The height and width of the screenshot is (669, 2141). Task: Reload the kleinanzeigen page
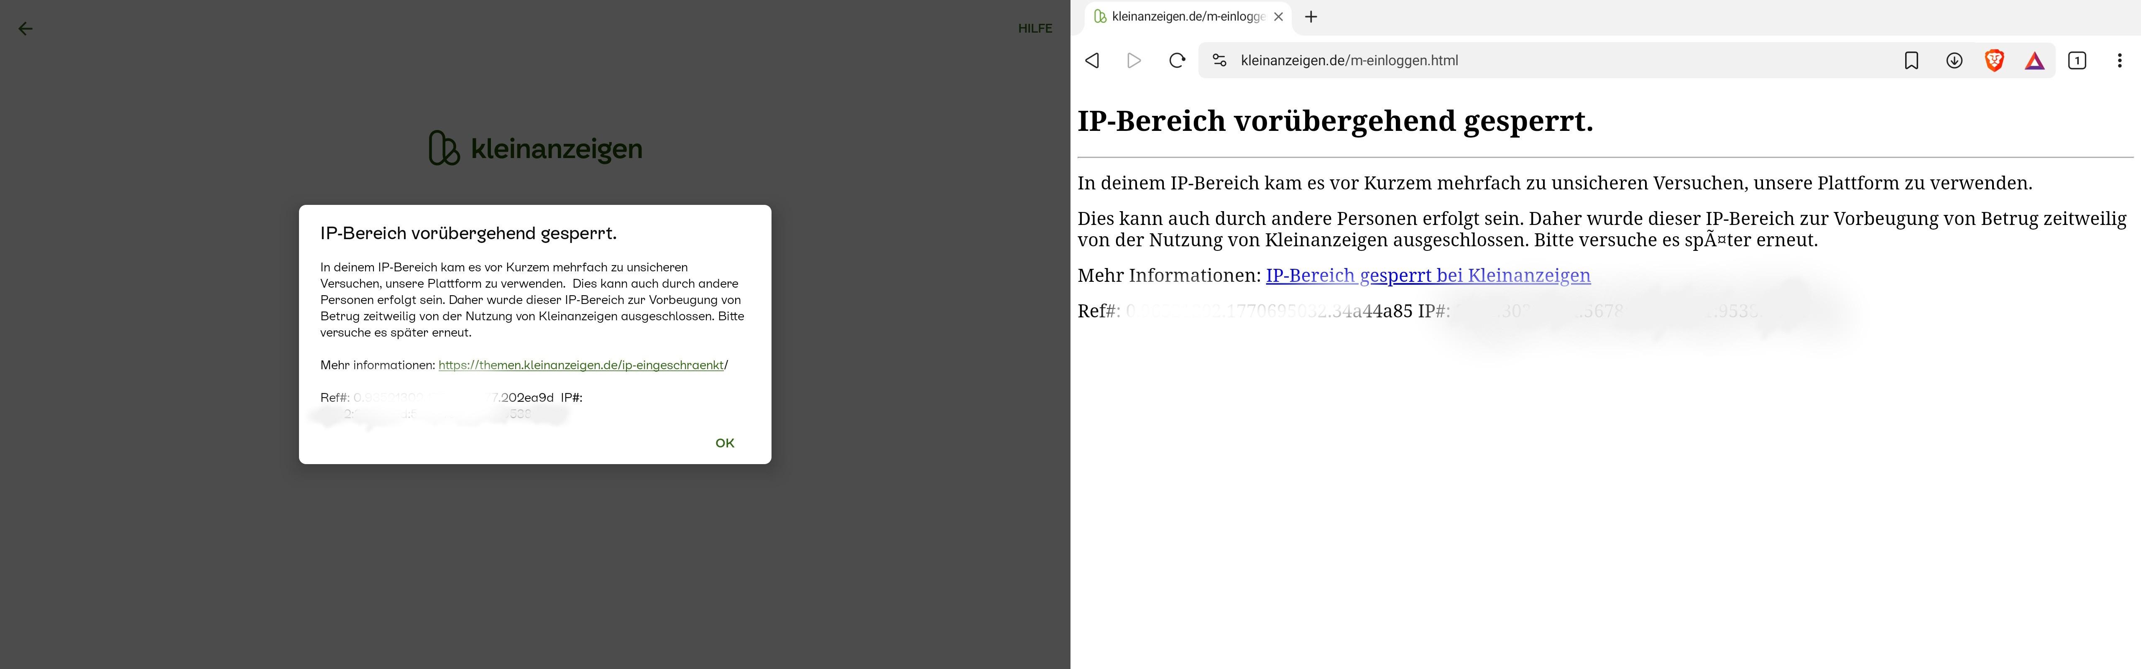(x=1177, y=61)
